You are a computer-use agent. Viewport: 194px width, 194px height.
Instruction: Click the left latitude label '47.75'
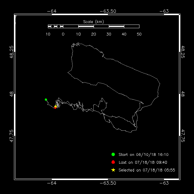coord(11,136)
